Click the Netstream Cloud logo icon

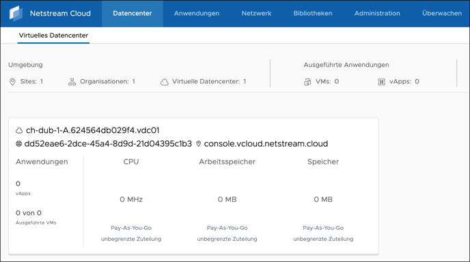coord(16,14)
